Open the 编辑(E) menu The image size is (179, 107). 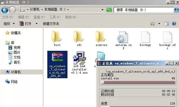tap(23, 17)
